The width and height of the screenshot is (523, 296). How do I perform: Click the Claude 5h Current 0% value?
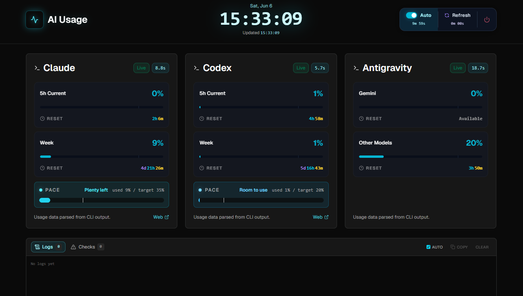click(158, 93)
